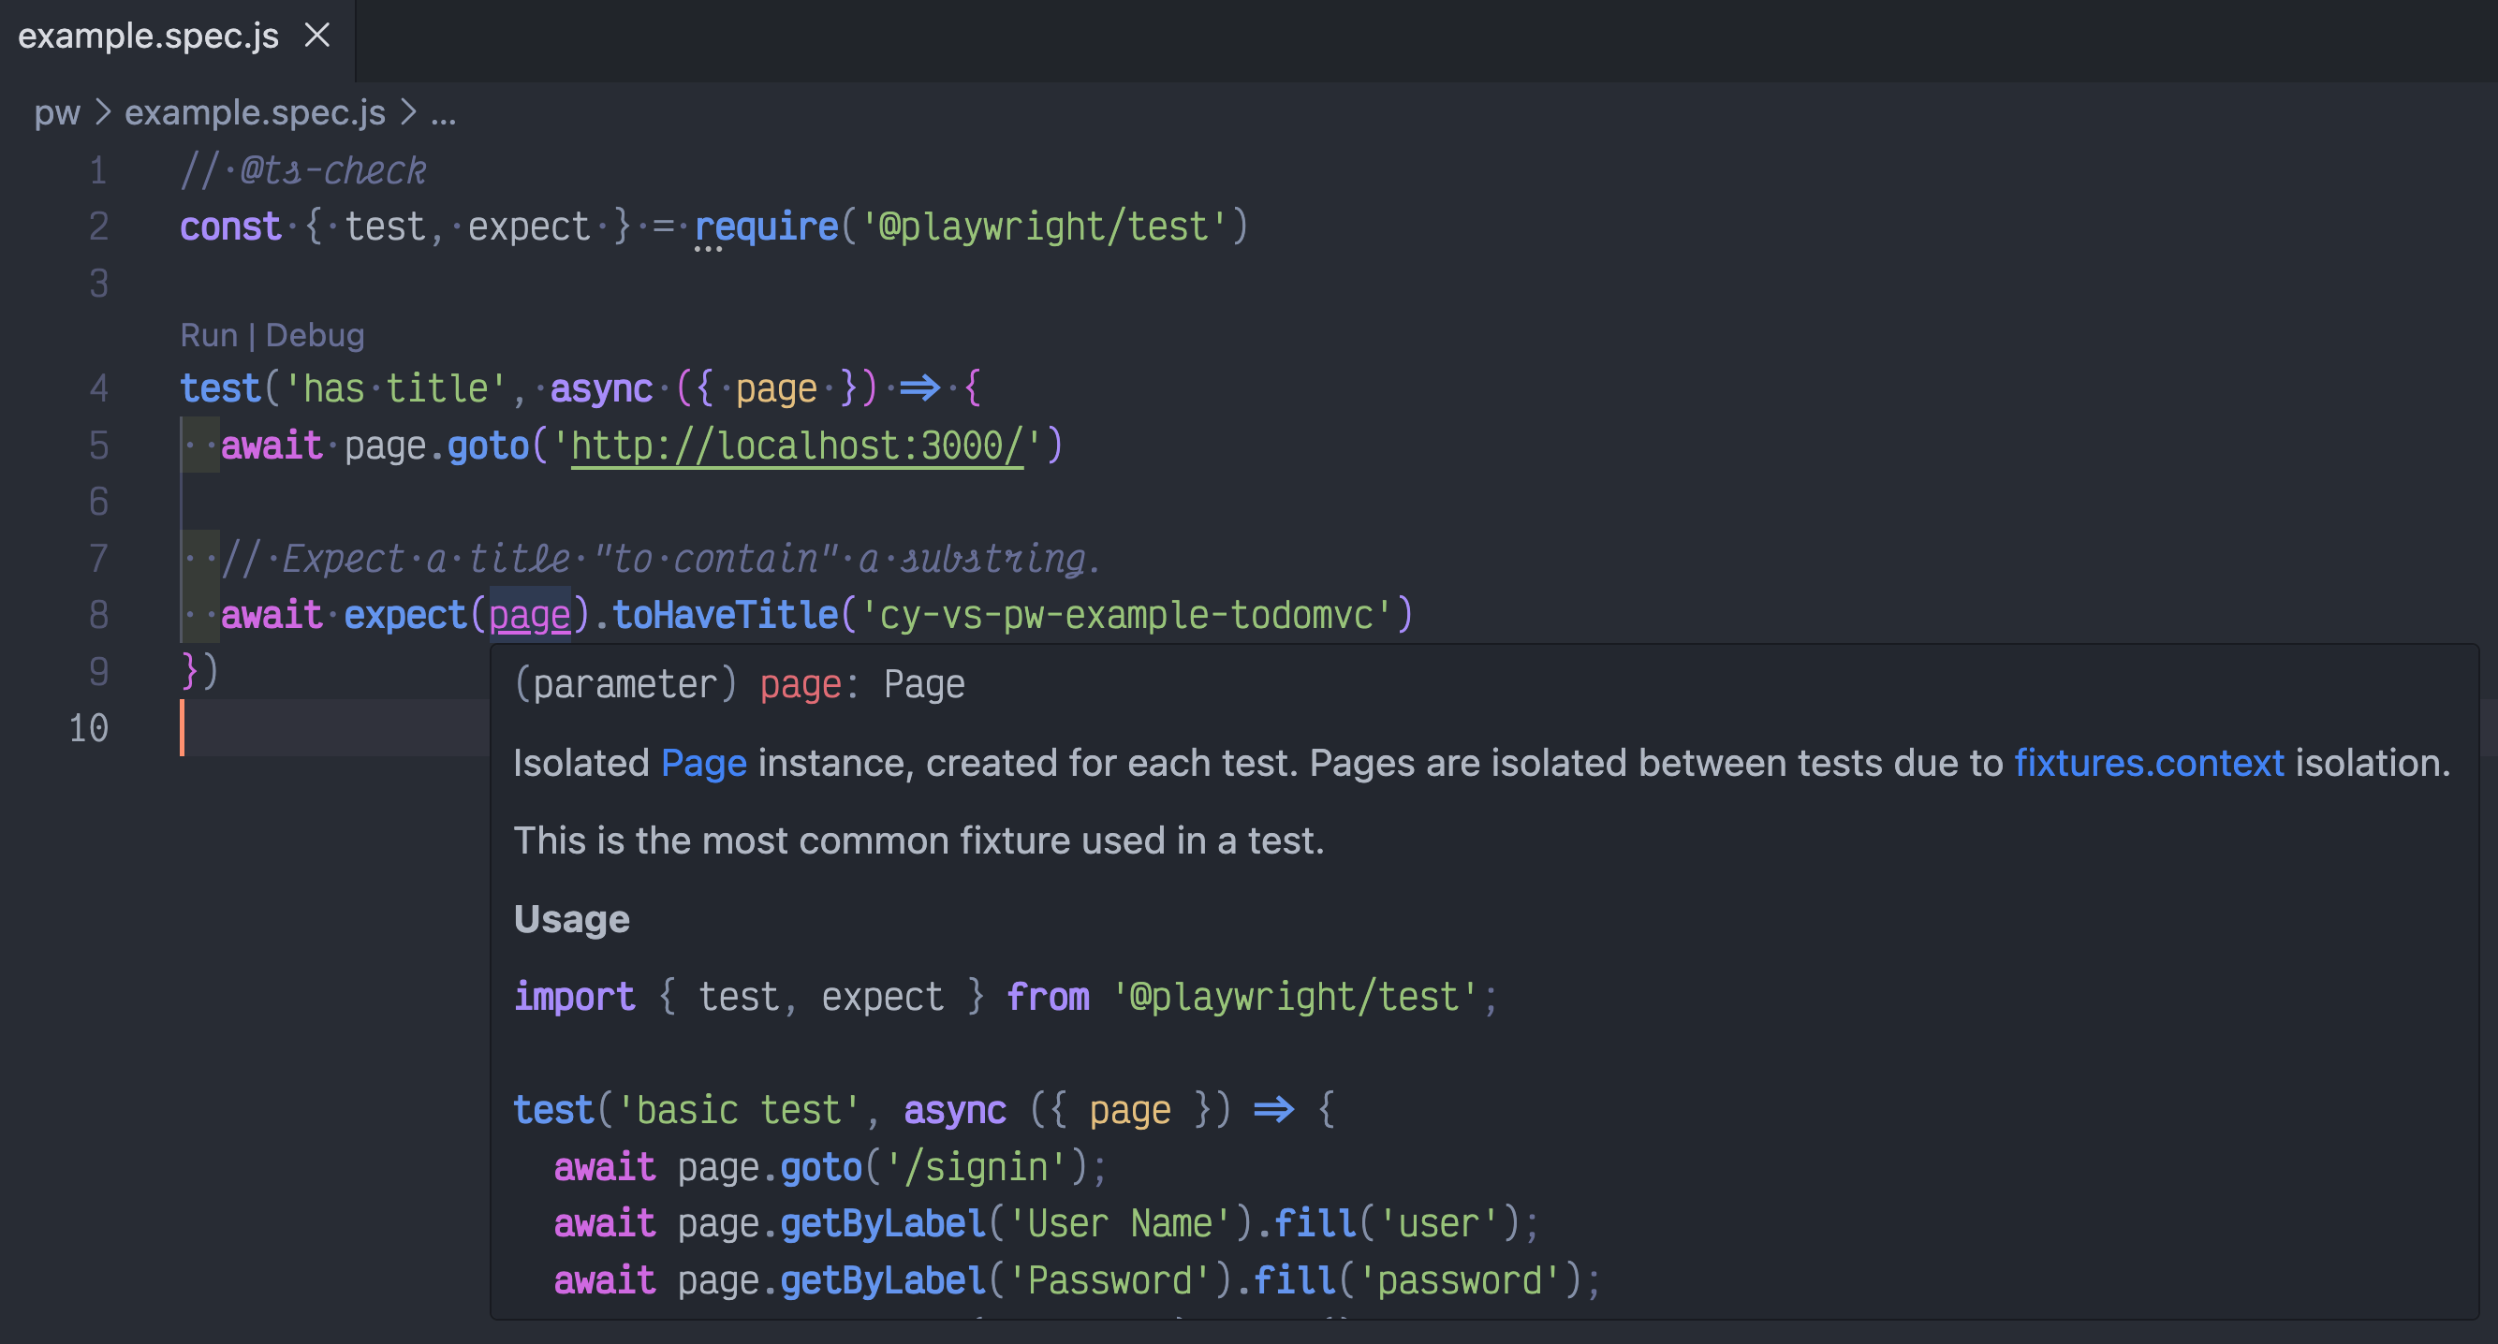Debug the 'has title' test
2498x1344 pixels.
pyautogui.click(x=316, y=335)
